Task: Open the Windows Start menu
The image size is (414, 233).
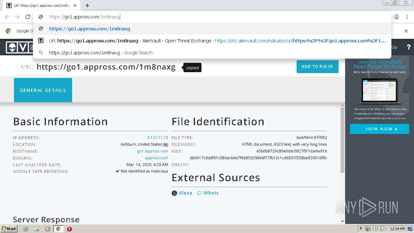Action: [x=9, y=228]
